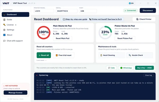Click the green Reset all button
The height and width of the screenshot is (102, 159).
pyautogui.click(x=44, y=55)
